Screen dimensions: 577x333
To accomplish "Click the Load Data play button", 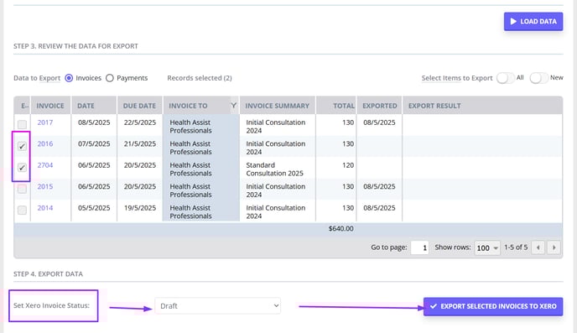I will (533, 21).
